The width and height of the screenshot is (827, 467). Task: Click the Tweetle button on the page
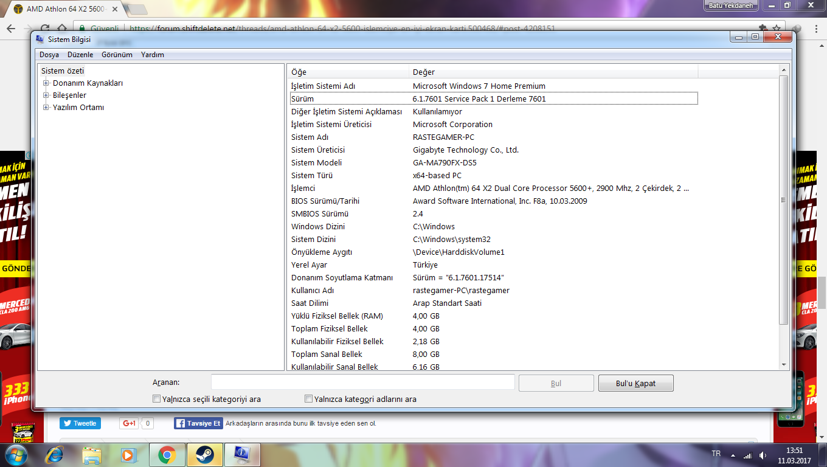point(80,423)
